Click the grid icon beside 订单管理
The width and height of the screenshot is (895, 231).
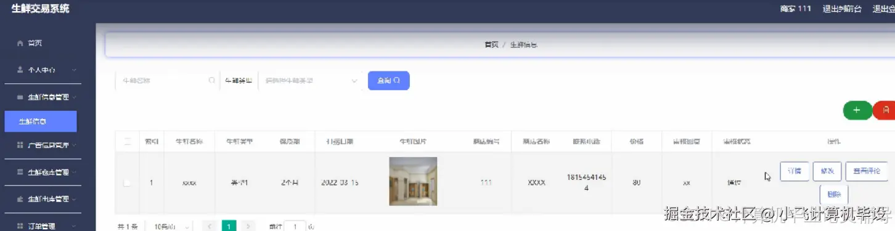tap(20, 226)
